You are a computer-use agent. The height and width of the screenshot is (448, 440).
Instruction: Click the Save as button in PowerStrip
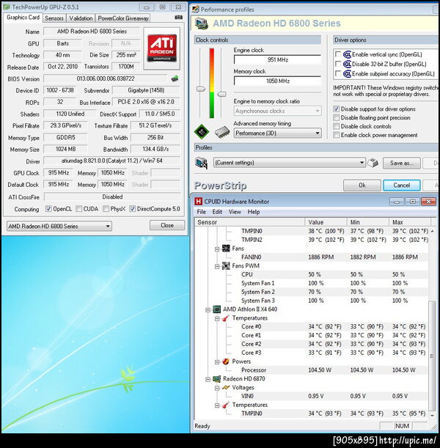click(401, 163)
